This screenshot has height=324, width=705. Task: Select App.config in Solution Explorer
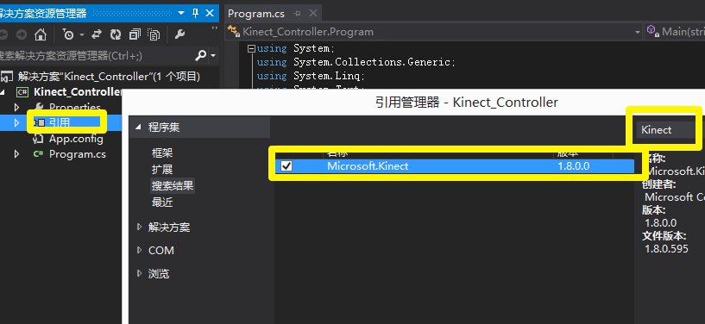tap(76, 139)
